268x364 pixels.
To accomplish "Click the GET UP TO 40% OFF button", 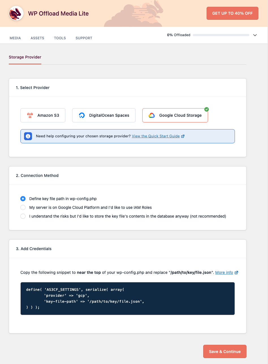I will pos(232,13).
